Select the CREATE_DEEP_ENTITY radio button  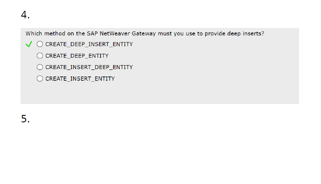point(40,56)
